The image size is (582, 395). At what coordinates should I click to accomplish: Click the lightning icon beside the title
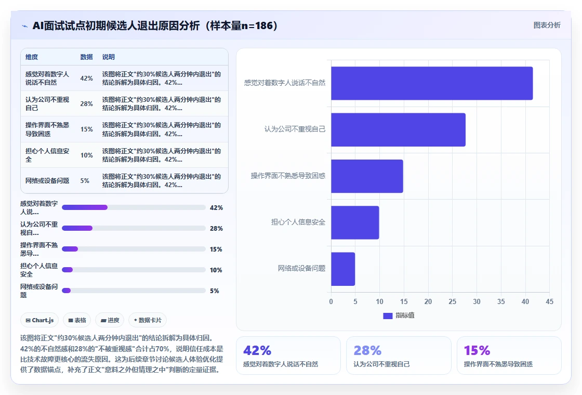(x=25, y=26)
